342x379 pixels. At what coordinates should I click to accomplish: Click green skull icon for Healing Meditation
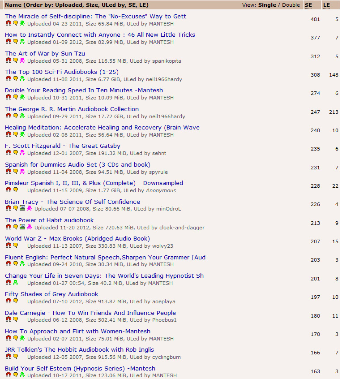point(22,134)
